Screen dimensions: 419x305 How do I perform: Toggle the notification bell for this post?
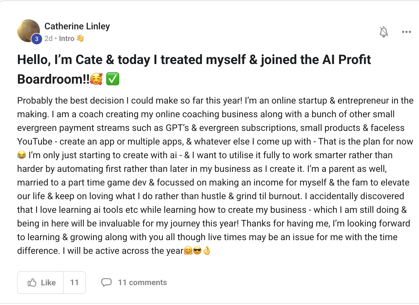[384, 32]
